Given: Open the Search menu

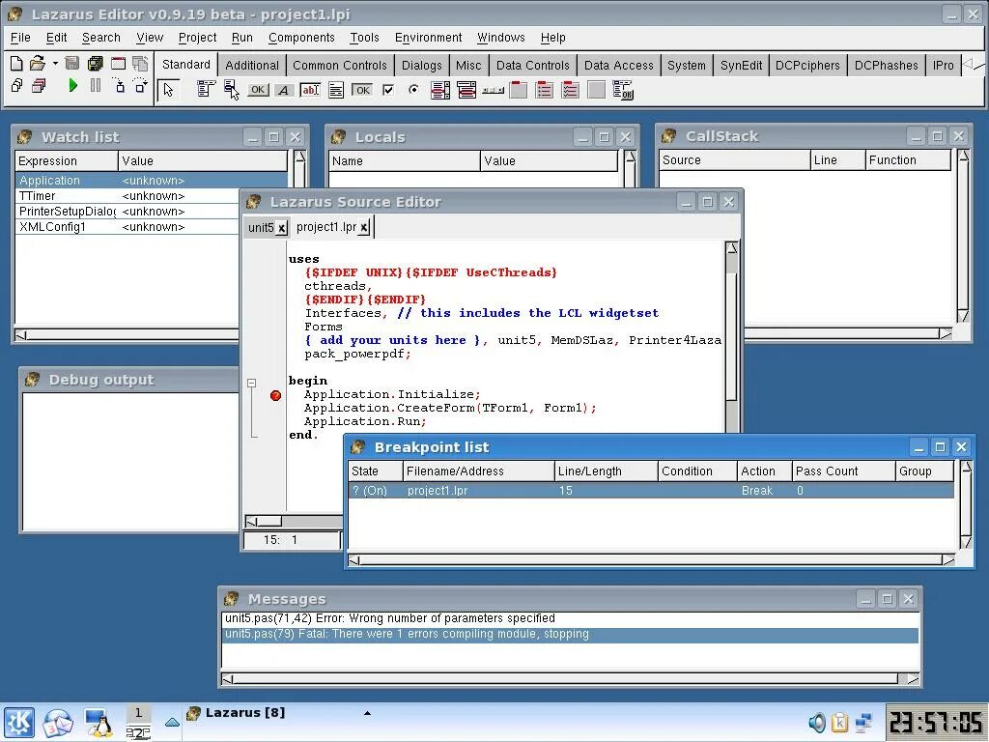Looking at the screenshot, I should pyautogui.click(x=100, y=38).
